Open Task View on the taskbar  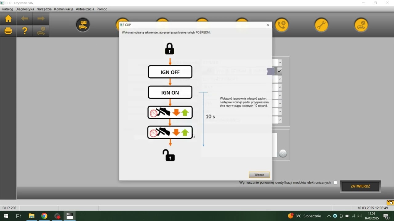coord(18,216)
